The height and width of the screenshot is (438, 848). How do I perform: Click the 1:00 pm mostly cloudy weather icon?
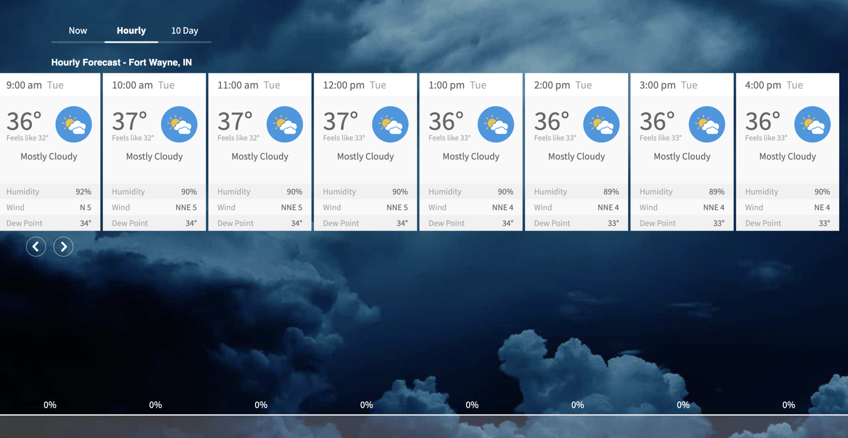tap(496, 125)
